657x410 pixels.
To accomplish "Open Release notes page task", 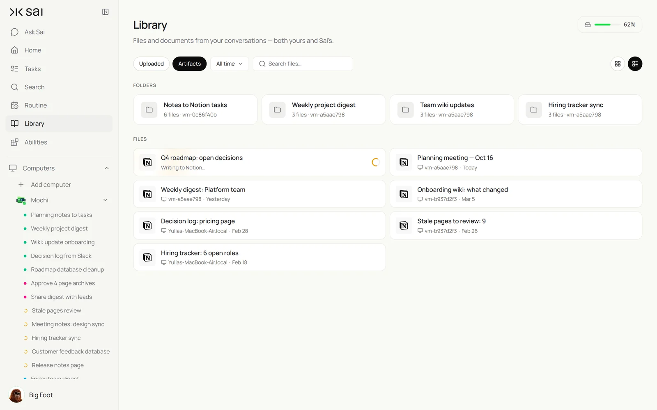I will click(x=57, y=365).
